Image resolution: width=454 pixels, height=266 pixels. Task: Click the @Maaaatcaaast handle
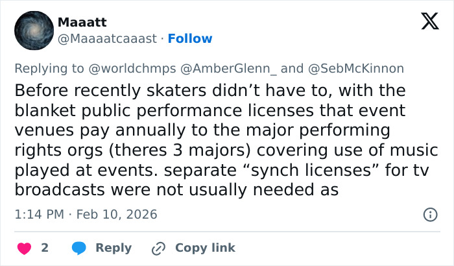tap(107, 39)
